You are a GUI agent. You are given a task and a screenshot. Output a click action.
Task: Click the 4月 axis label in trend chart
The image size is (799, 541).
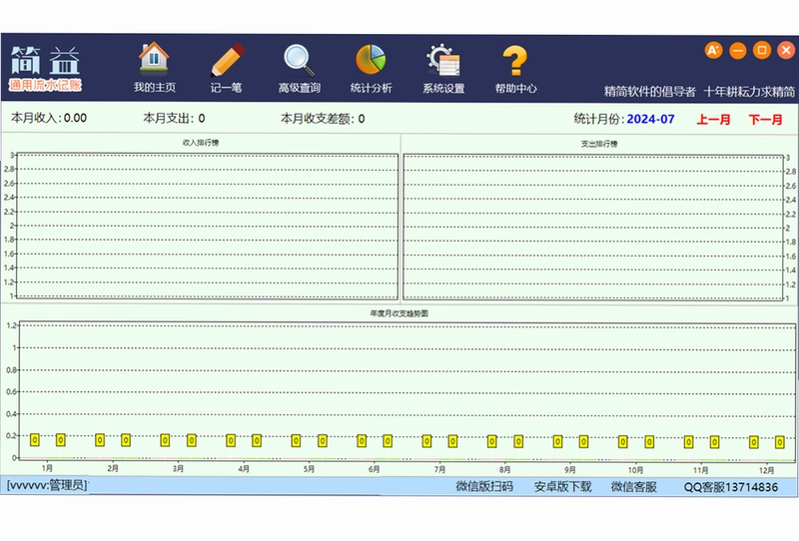[244, 469]
